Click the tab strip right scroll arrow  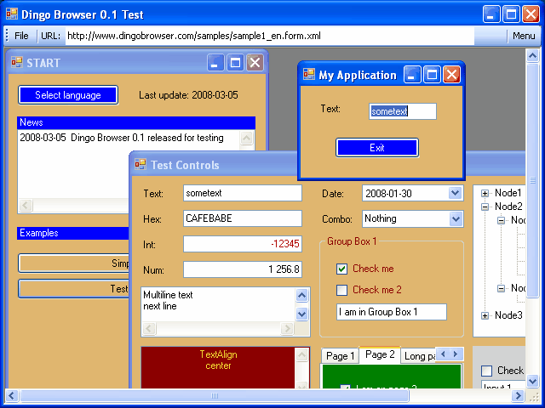click(456, 354)
